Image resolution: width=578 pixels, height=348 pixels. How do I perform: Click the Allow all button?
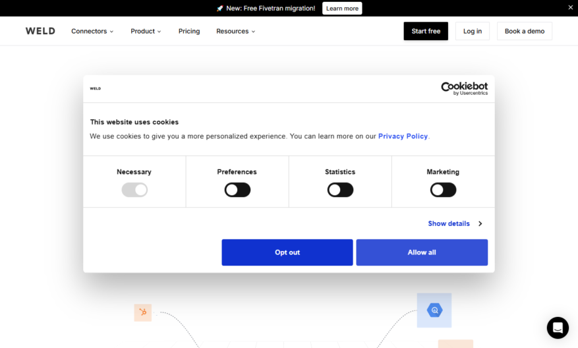(x=422, y=252)
